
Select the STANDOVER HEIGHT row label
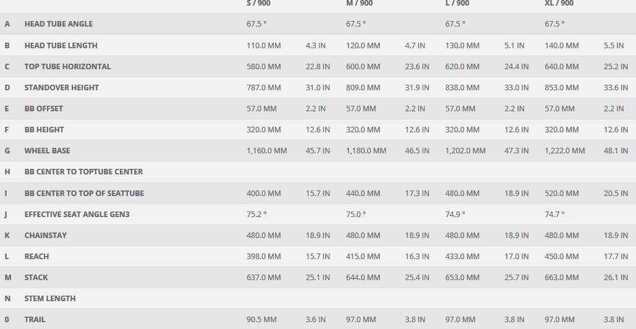(x=61, y=88)
